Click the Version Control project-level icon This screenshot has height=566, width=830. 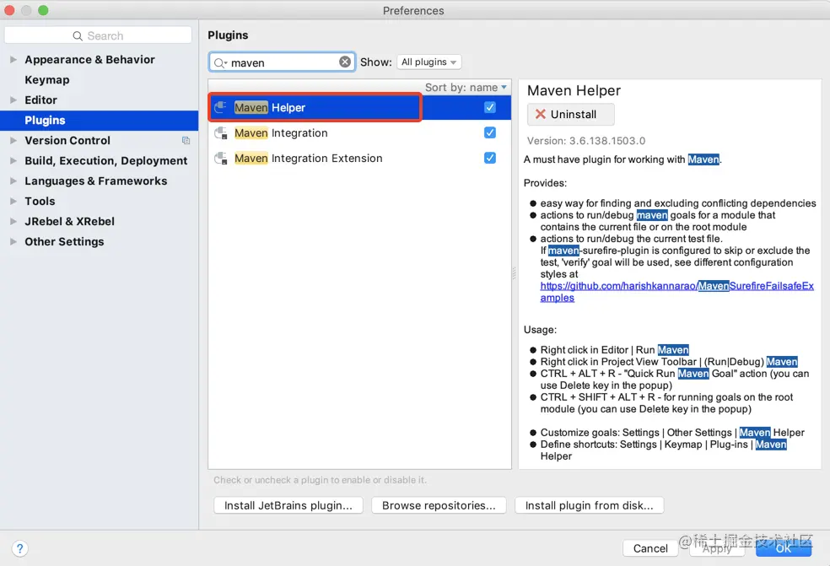tap(186, 140)
